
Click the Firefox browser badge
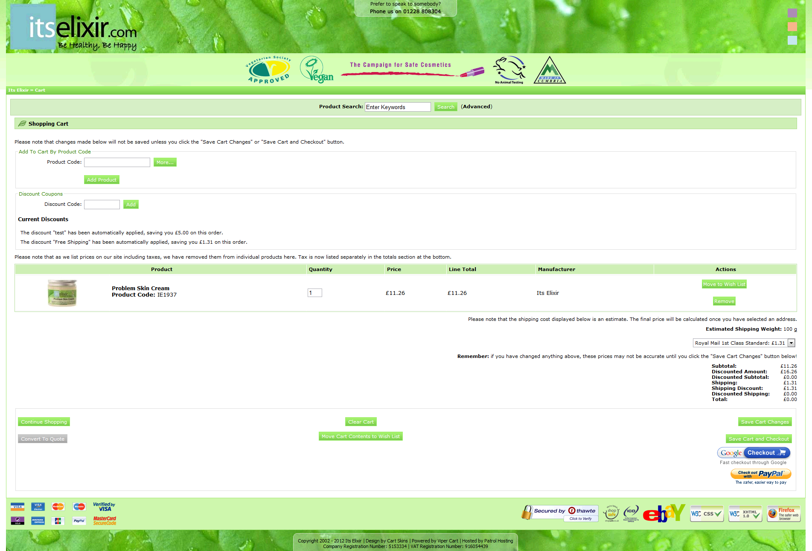783,513
